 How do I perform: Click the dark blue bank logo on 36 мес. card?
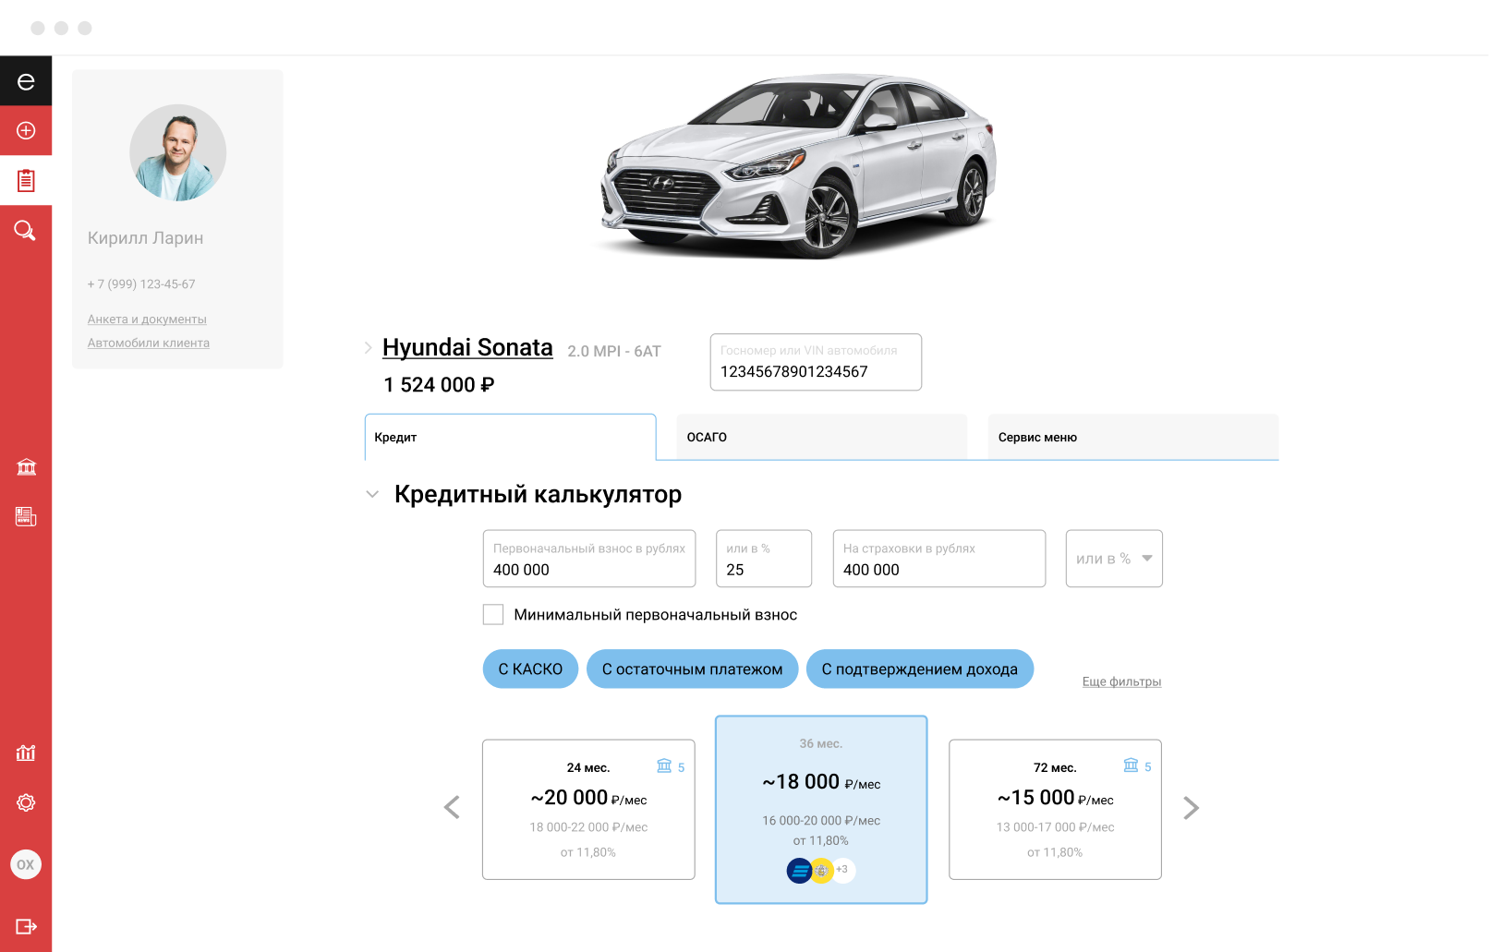click(x=800, y=870)
